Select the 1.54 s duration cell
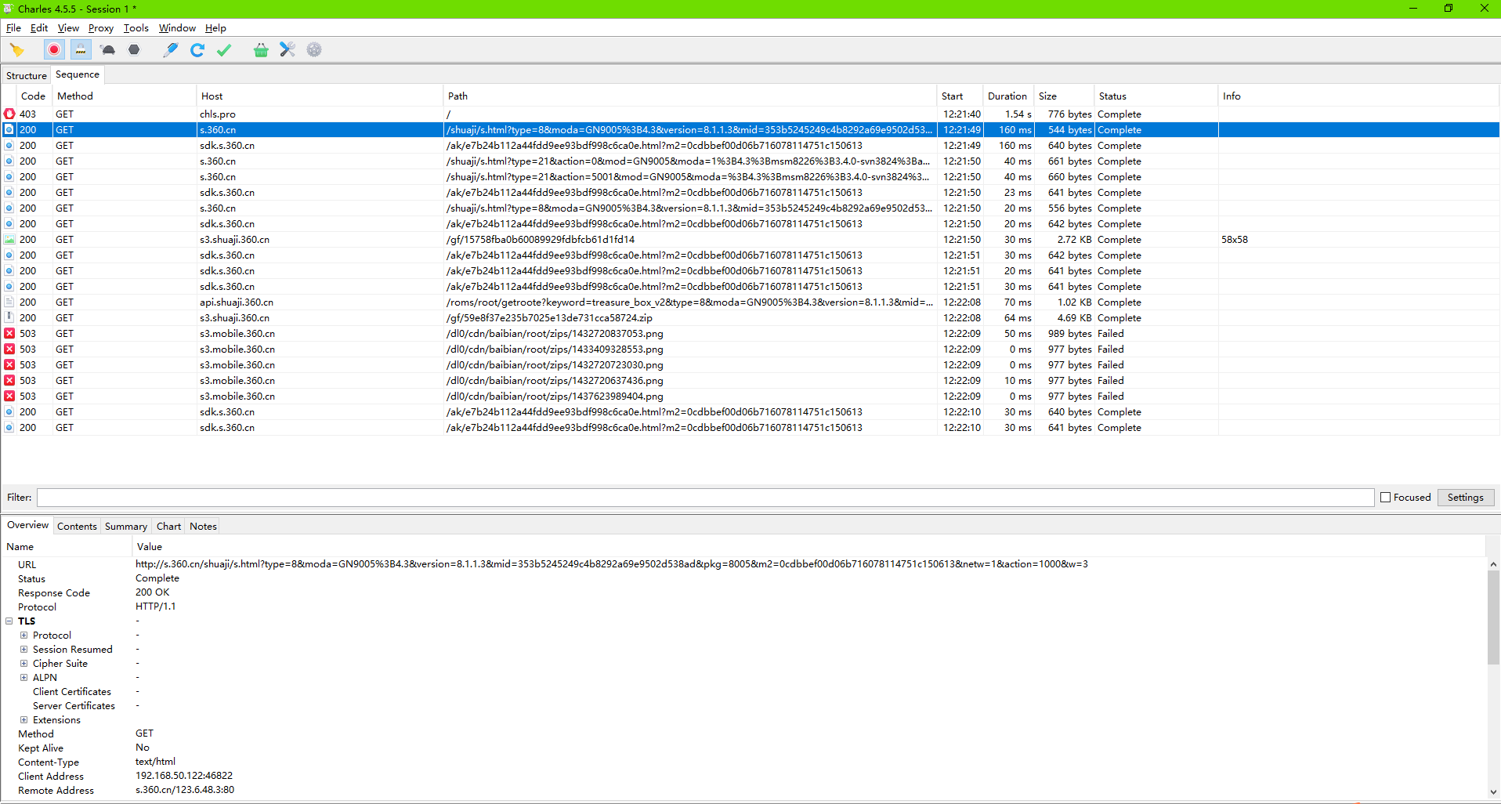This screenshot has height=804, width=1501. click(x=1018, y=114)
